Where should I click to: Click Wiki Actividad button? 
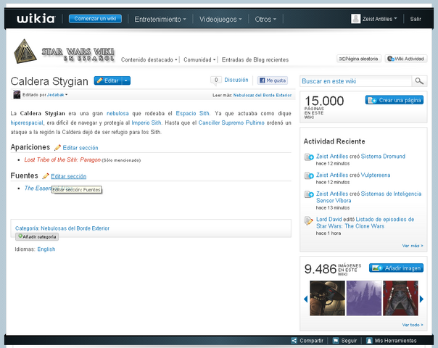[x=406, y=59]
